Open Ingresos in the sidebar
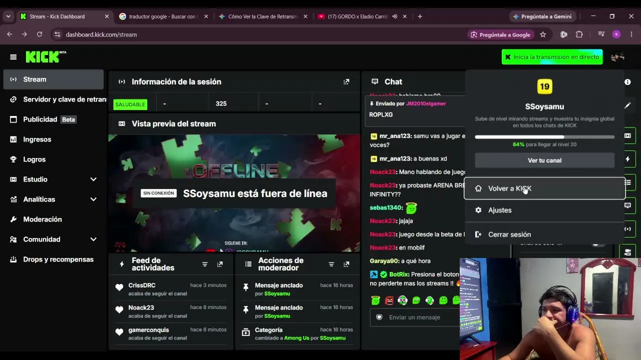This screenshot has width=641, height=360. pyautogui.click(x=54, y=139)
